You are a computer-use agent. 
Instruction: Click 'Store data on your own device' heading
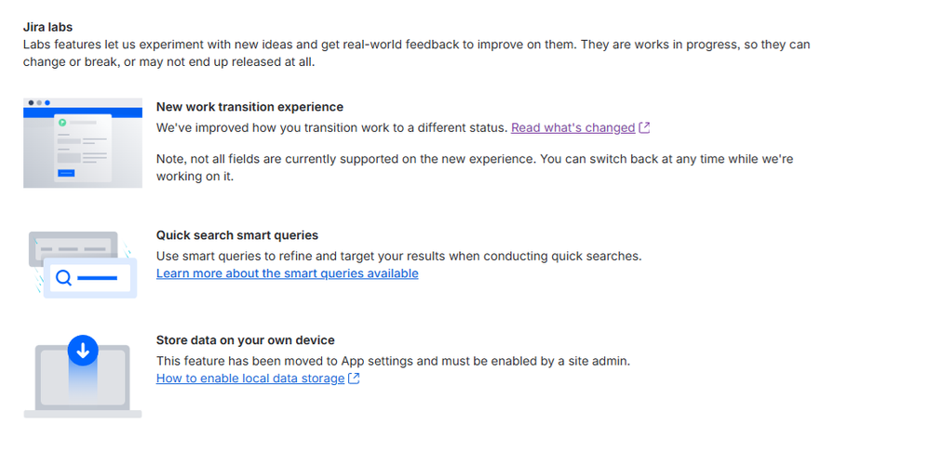pyautogui.click(x=246, y=340)
